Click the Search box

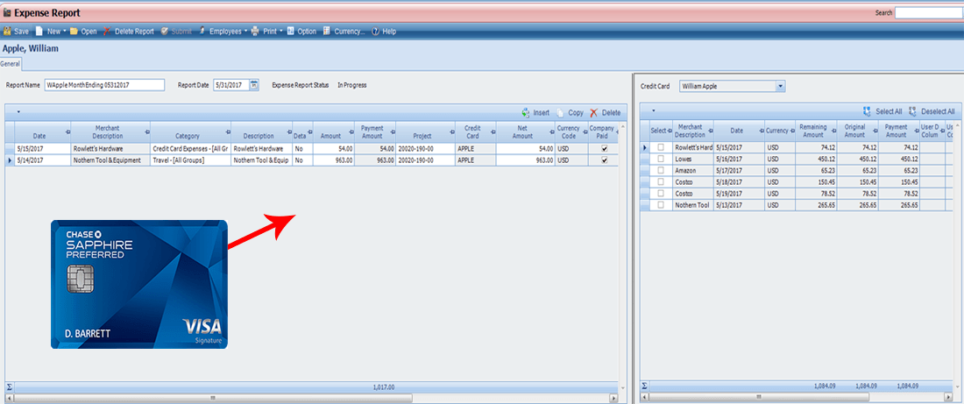click(x=929, y=13)
